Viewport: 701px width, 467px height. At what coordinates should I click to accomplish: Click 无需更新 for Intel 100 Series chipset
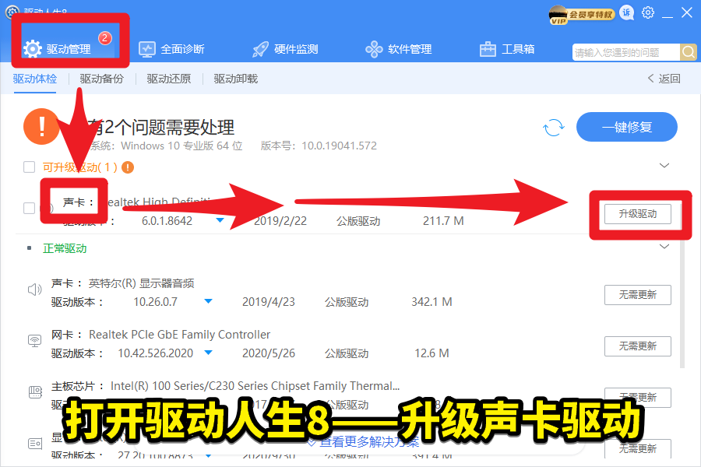[x=637, y=397]
